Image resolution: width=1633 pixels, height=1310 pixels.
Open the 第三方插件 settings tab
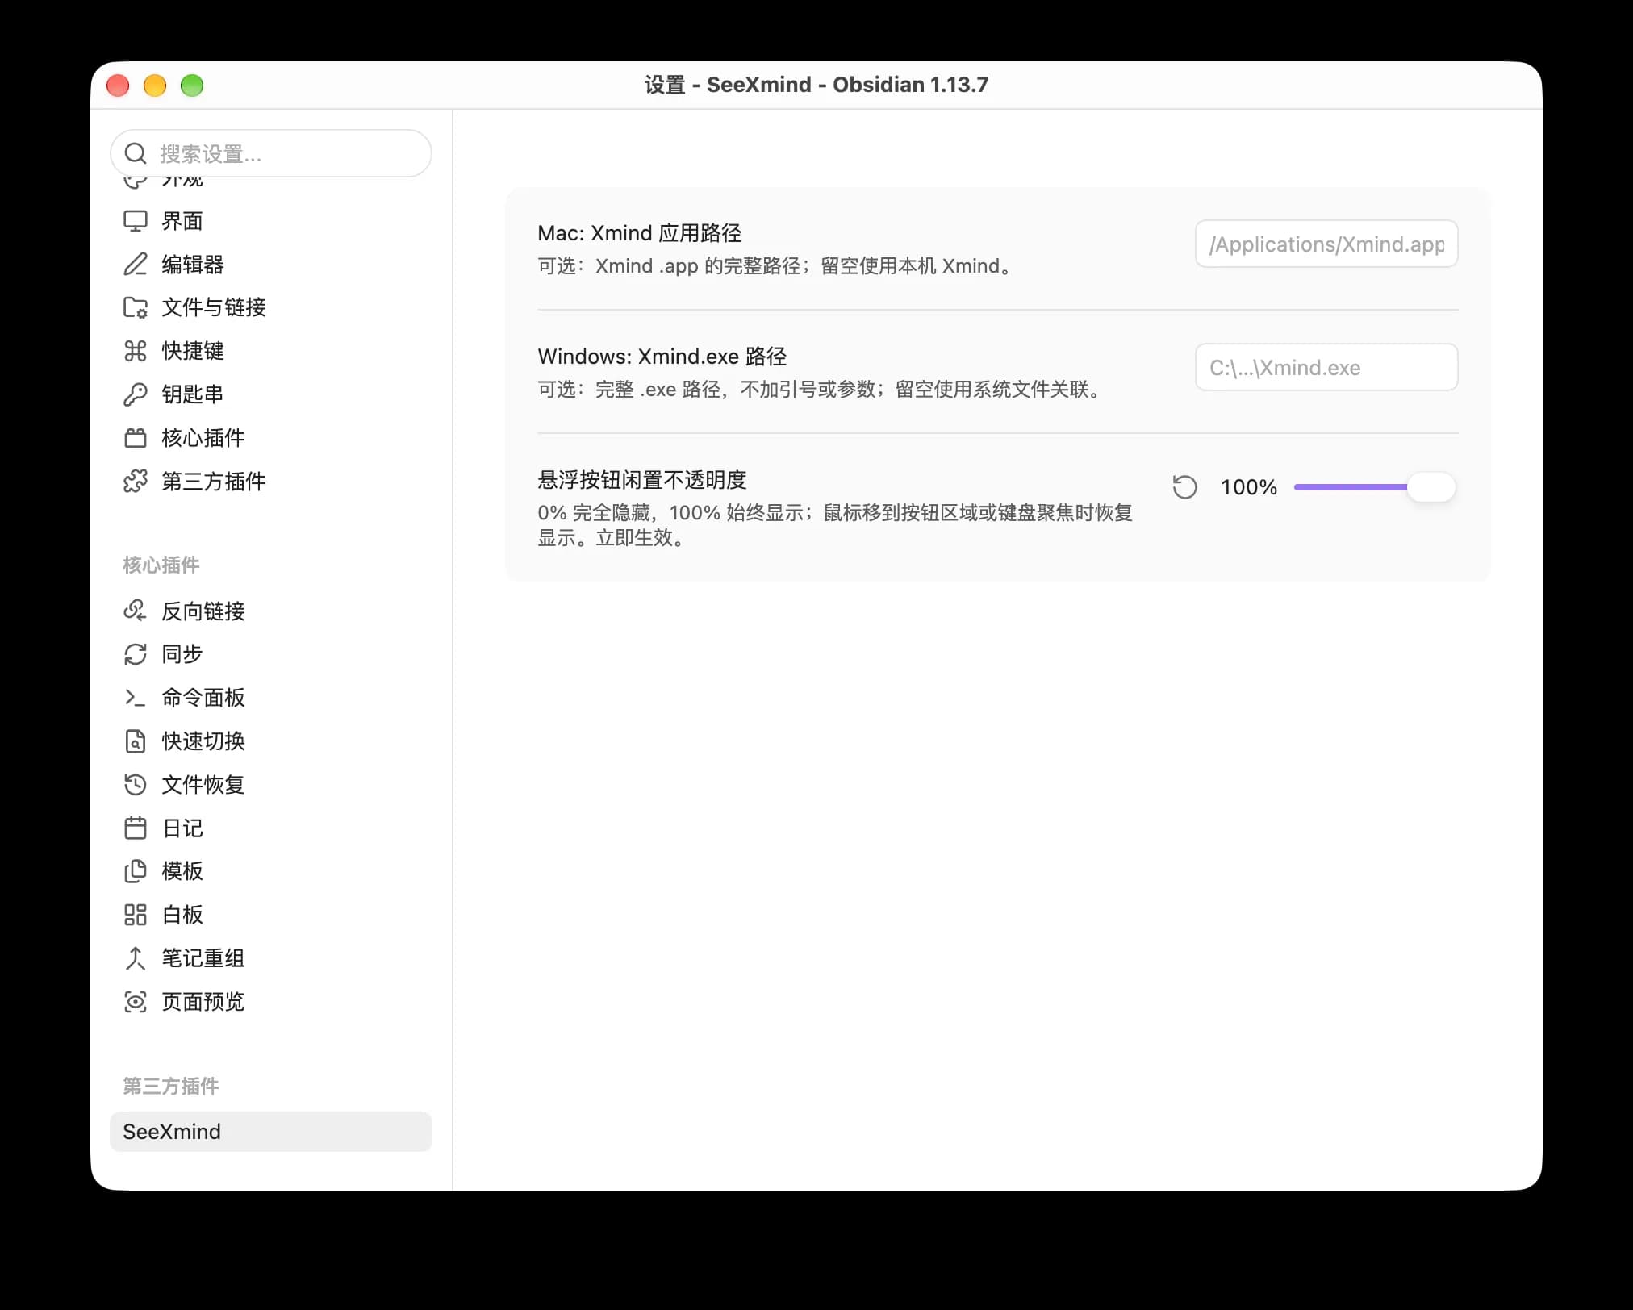tap(271, 482)
